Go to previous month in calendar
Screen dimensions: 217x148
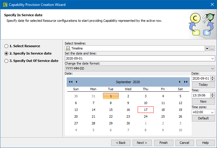point(76,82)
